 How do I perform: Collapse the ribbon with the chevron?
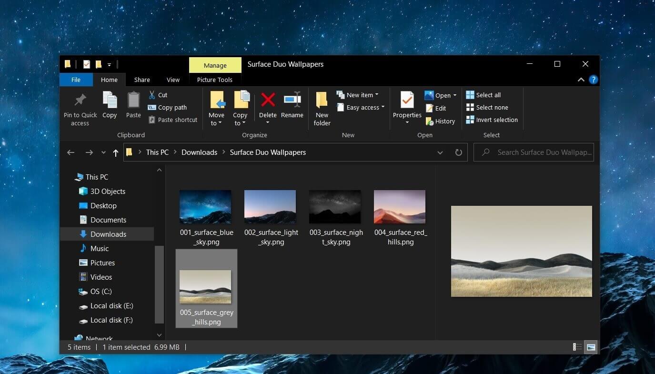pyautogui.click(x=581, y=80)
